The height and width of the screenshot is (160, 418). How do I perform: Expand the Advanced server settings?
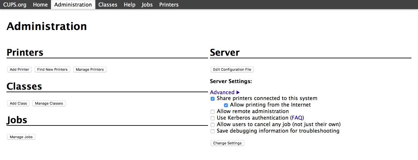click(x=225, y=92)
